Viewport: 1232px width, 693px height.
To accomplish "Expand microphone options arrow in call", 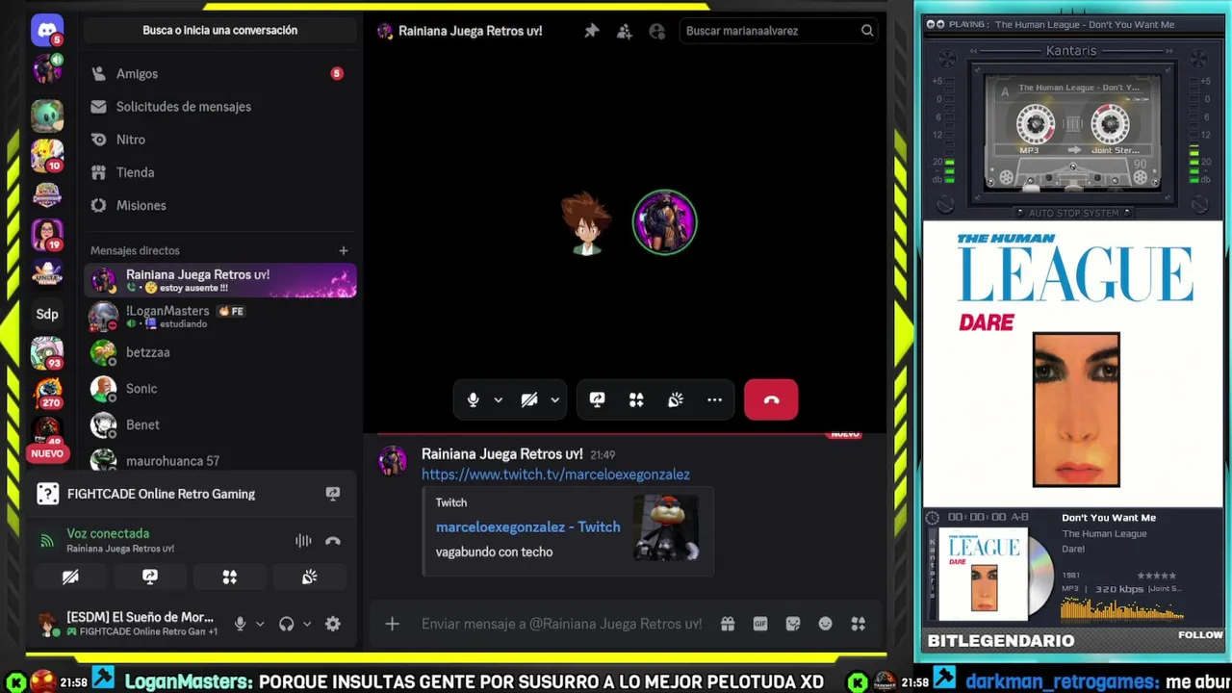I will tap(498, 399).
